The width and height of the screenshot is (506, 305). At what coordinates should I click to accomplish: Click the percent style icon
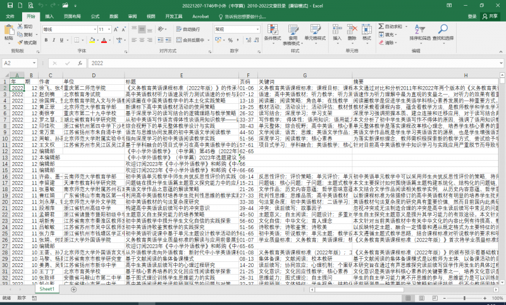pyautogui.click(x=230, y=40)
